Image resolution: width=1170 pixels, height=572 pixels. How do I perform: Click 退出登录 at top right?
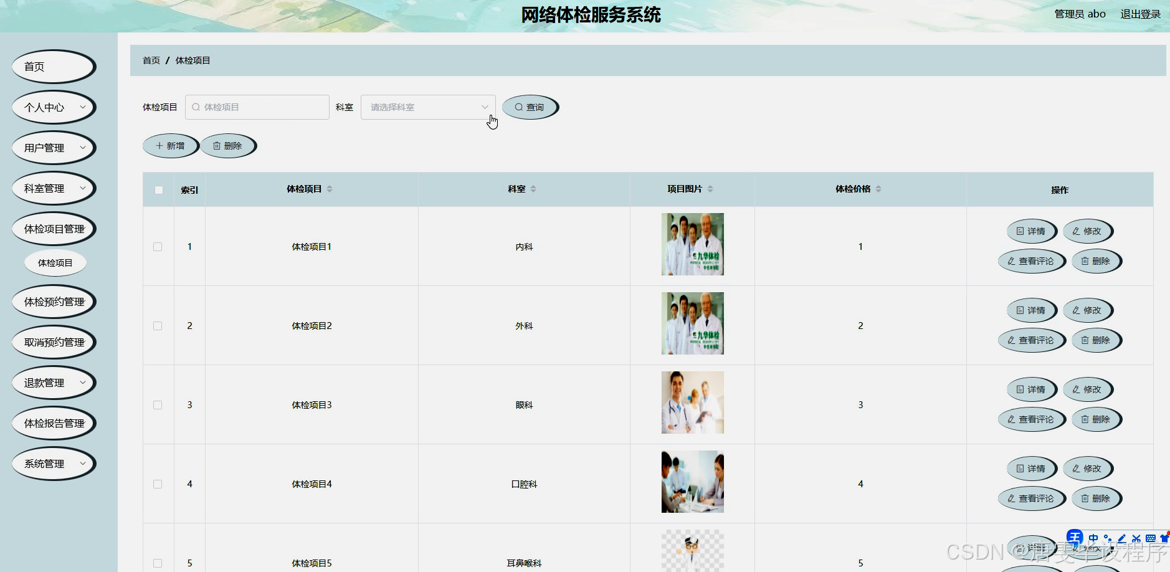1140,14
